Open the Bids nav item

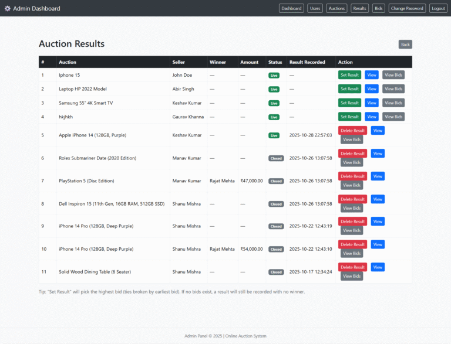[379, 8]
